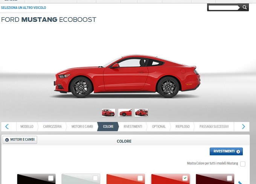Go to the Modello step tab
The image size is (256, 184).
point(27,126)
